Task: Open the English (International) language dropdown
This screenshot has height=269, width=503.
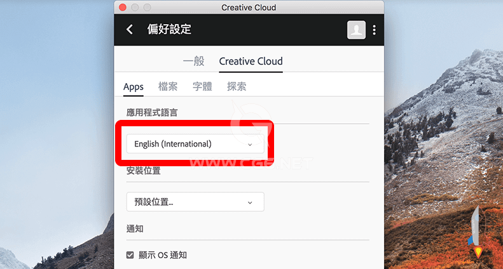Action: (x=195, y=144)
